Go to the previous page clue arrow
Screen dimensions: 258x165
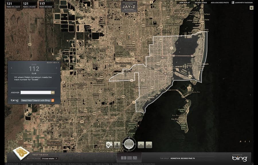(11, 68)
